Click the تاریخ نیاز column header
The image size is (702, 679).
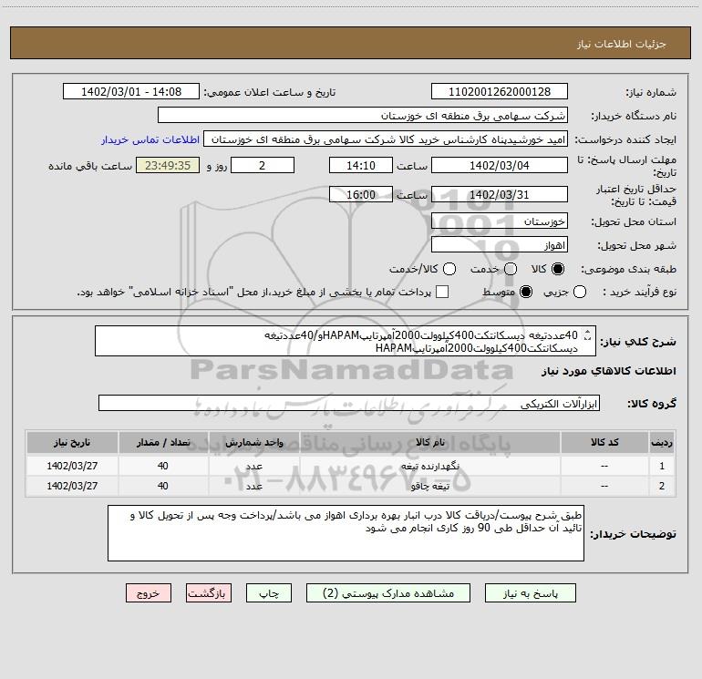tap(72, 442)
